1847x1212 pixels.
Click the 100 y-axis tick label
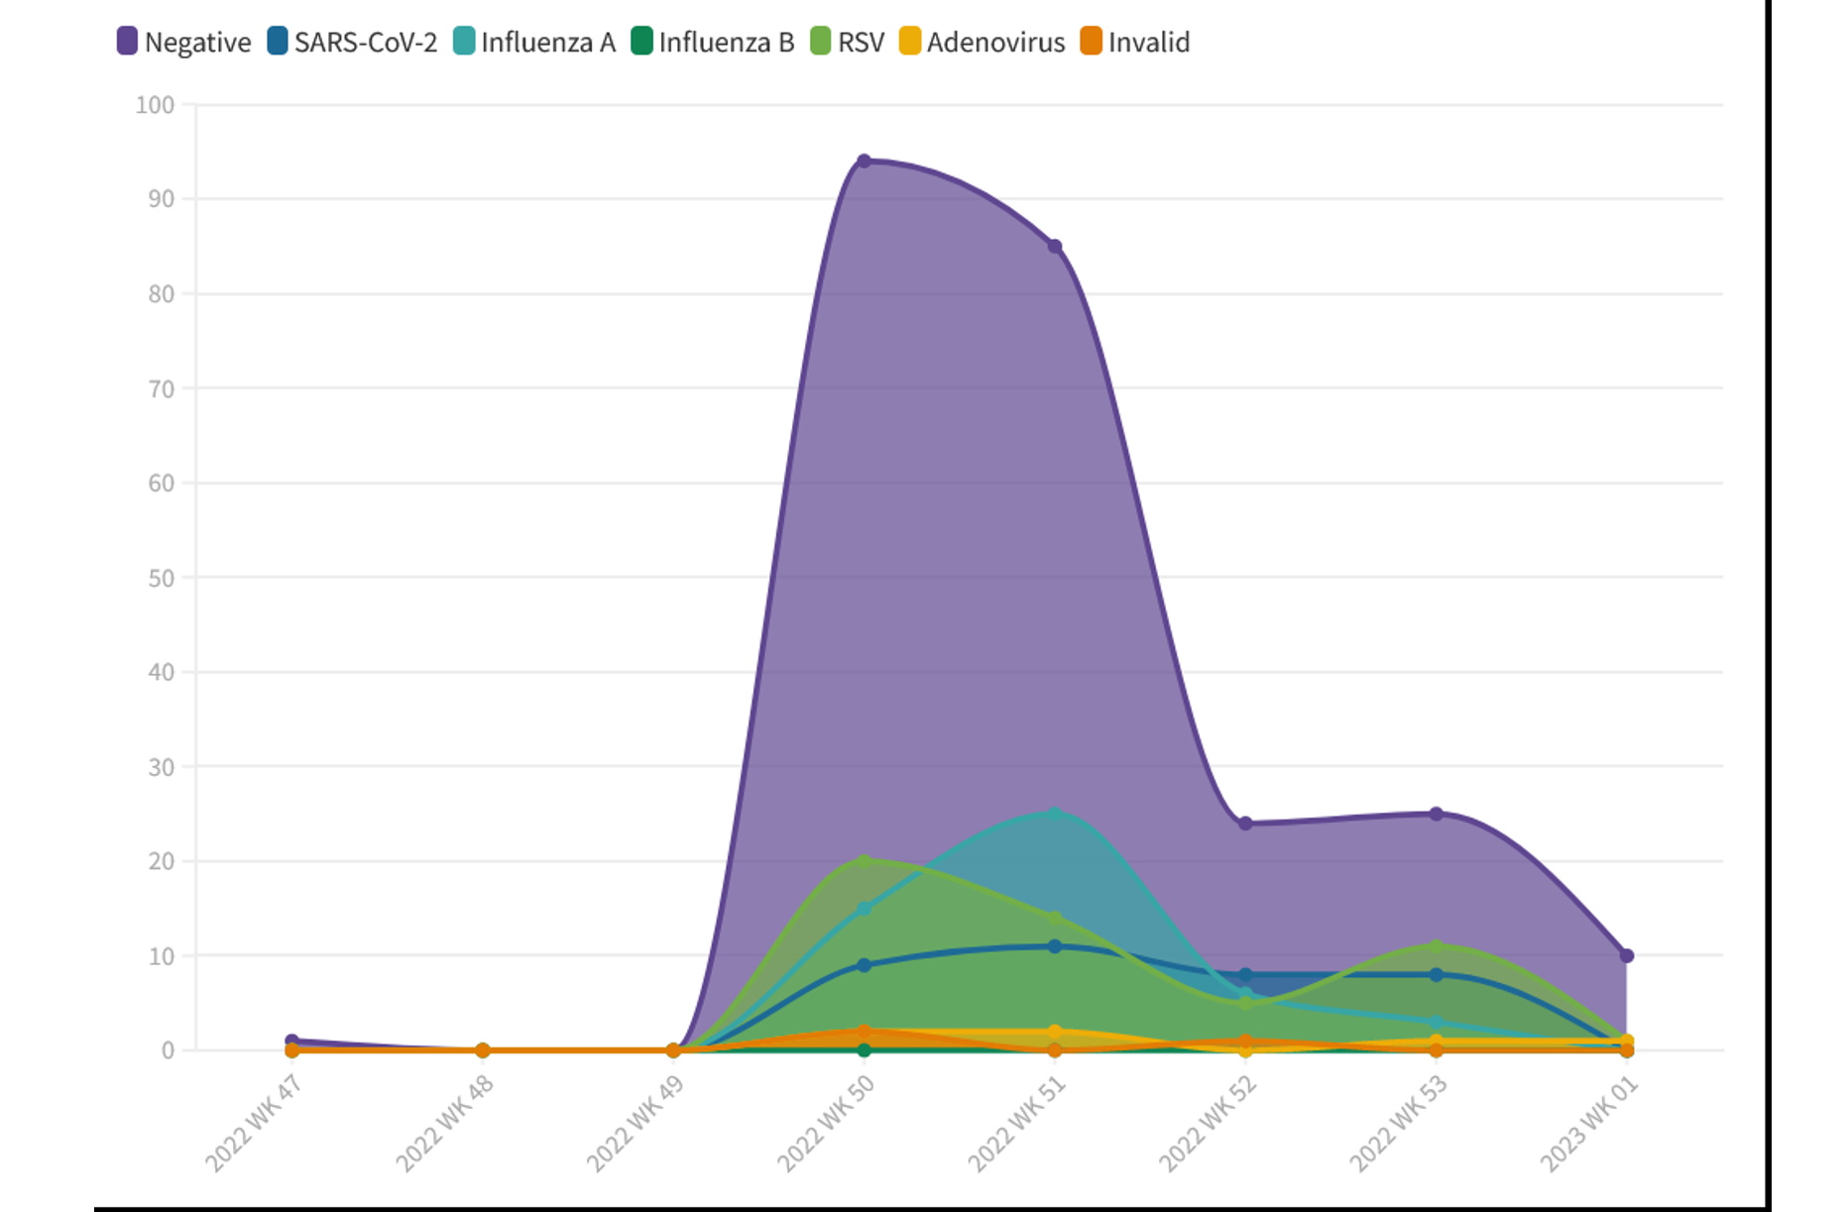(x=155, y=105)
